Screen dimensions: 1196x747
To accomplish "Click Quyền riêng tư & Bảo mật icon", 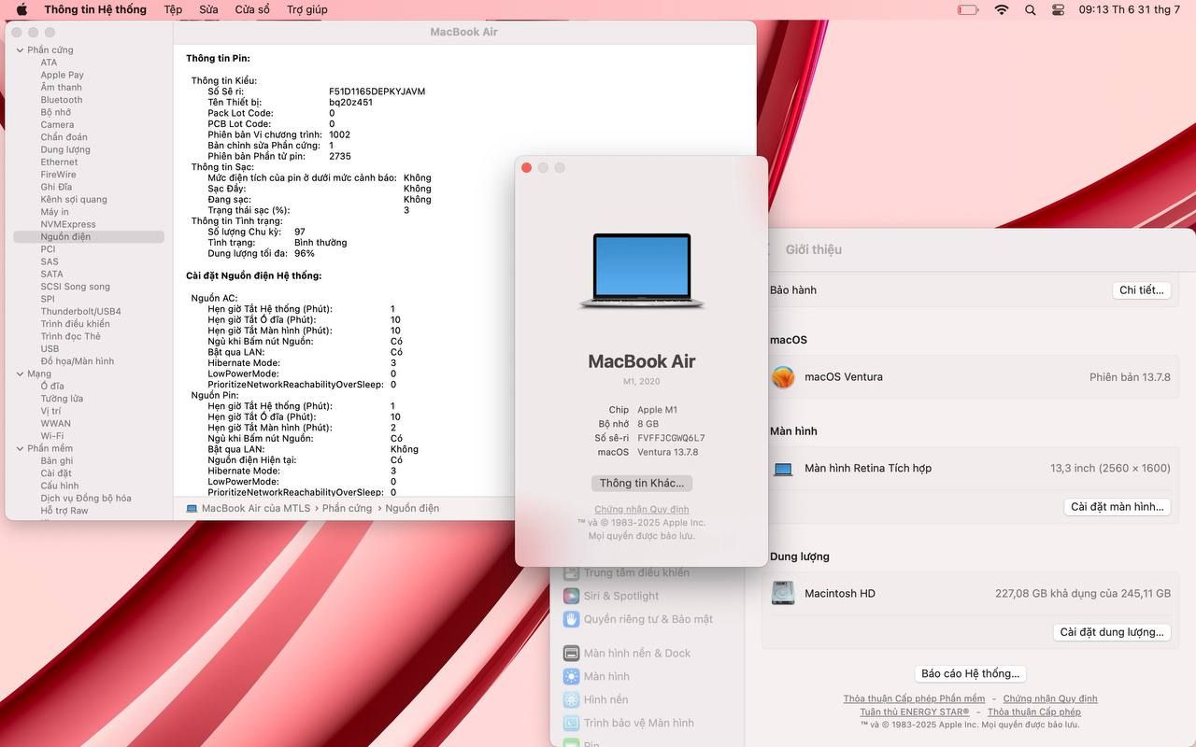I will point(571,619).
